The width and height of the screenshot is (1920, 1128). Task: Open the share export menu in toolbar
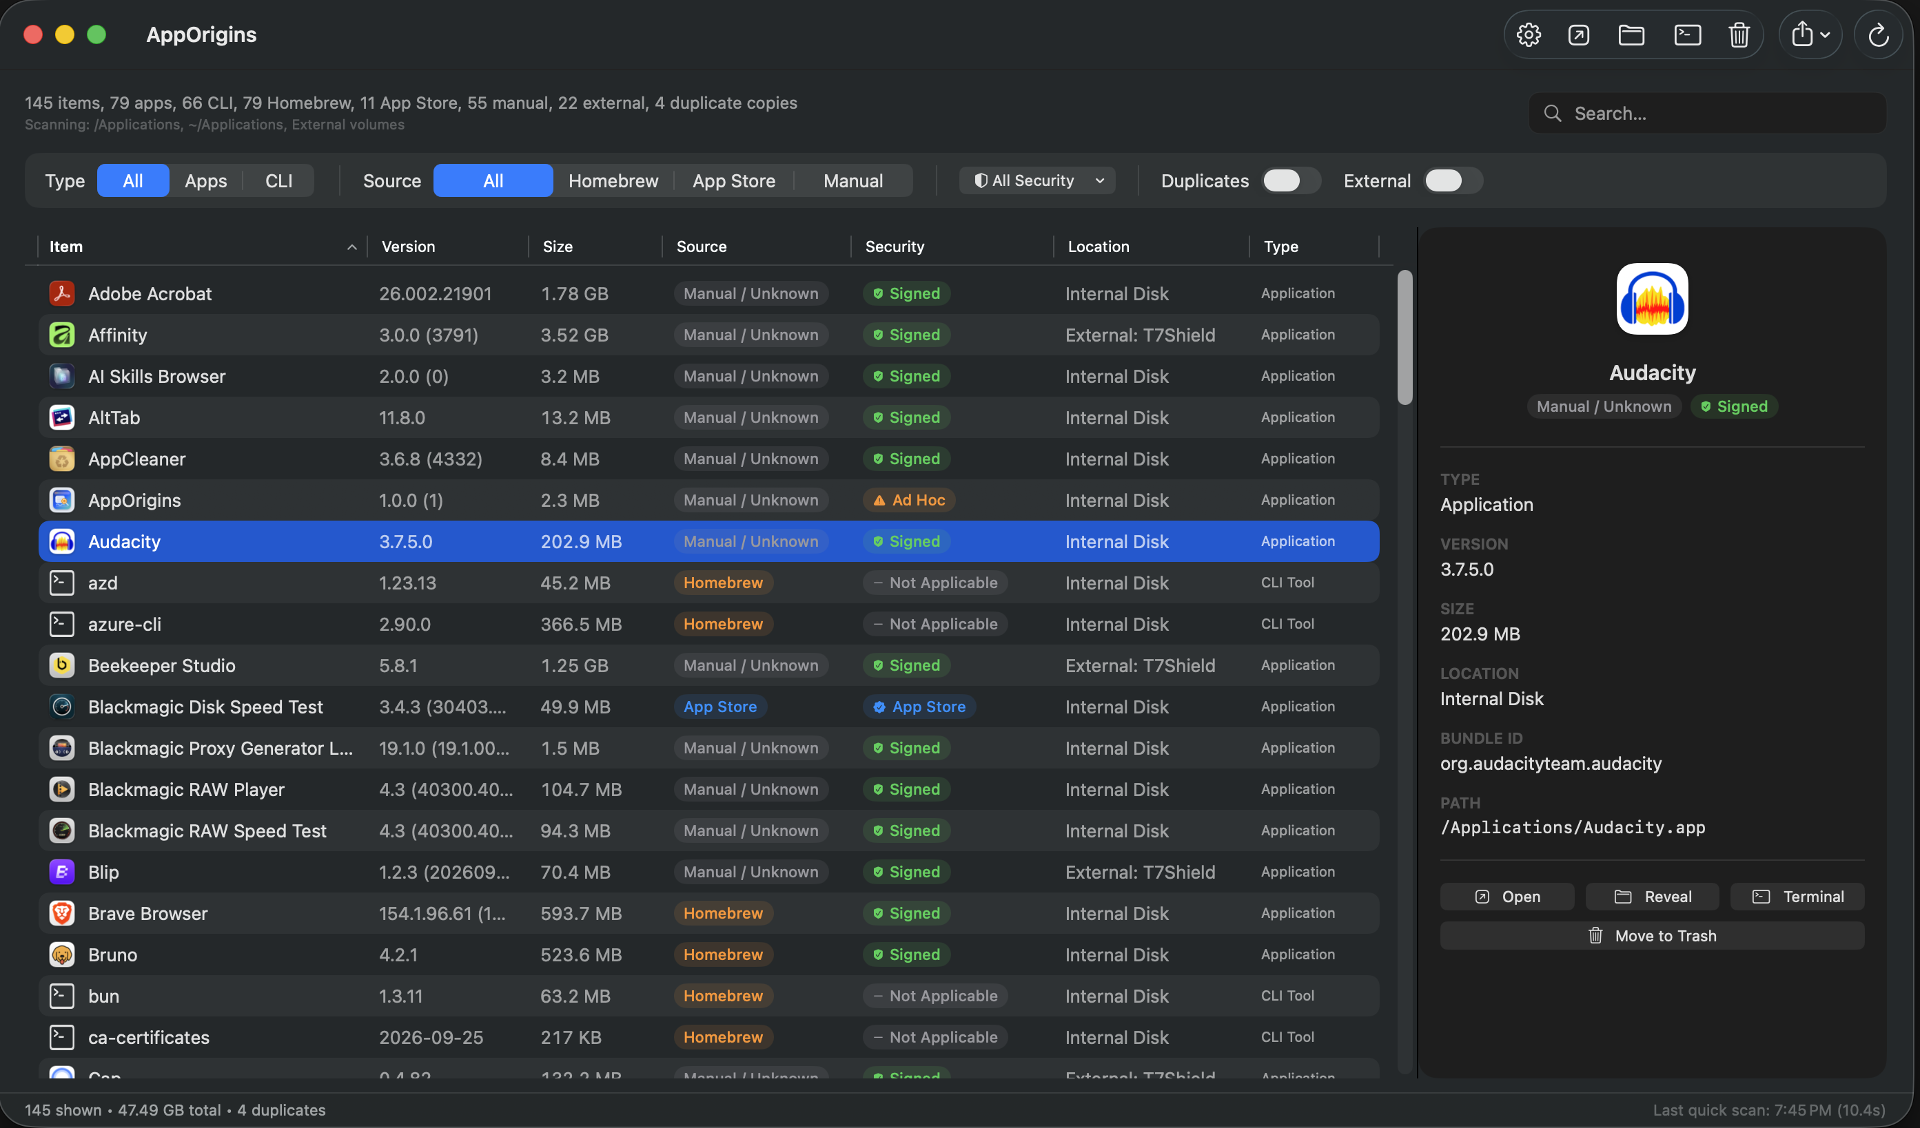pyautogui.click(x=1810, y=35)
